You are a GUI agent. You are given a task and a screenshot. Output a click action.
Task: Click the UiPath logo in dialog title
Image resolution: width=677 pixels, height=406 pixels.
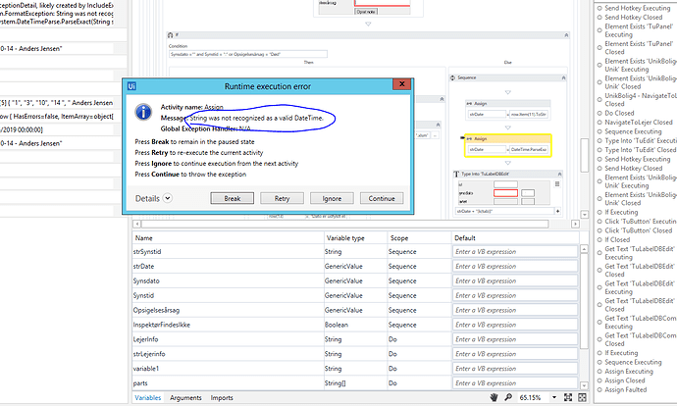point(131,86)
